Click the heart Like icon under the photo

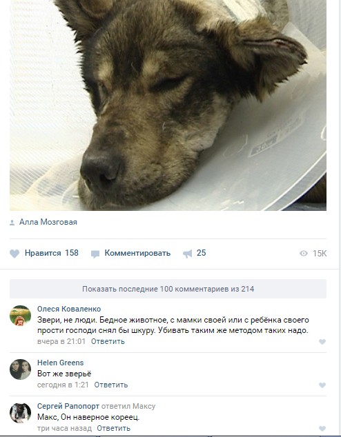tap(14, 254)
